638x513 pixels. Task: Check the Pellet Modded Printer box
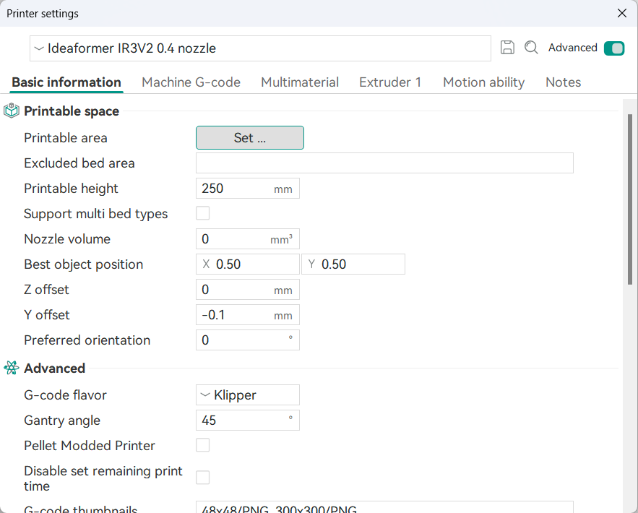202,445
